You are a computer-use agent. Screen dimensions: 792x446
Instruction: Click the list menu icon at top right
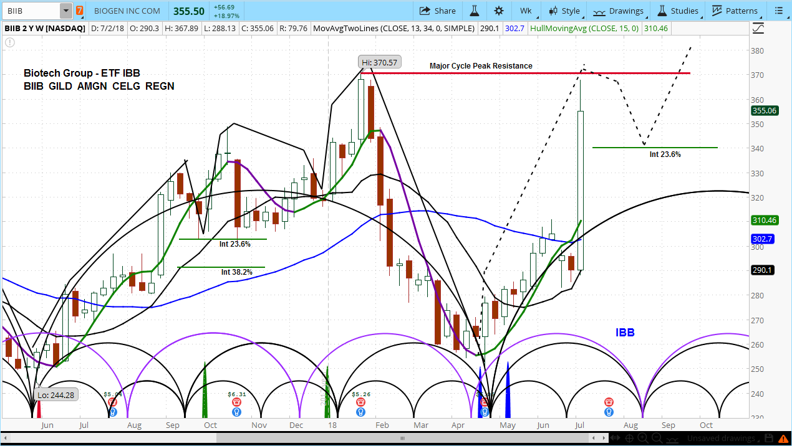point(778,11)
